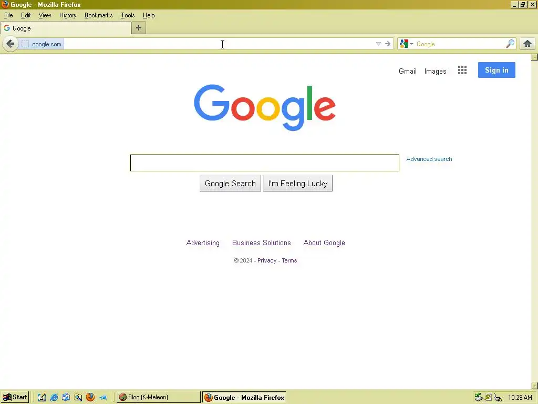
Task: Launch the mail quick launch icon
Action: tap(66, 397)
